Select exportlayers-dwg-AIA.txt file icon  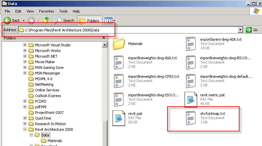click(191, 44)
